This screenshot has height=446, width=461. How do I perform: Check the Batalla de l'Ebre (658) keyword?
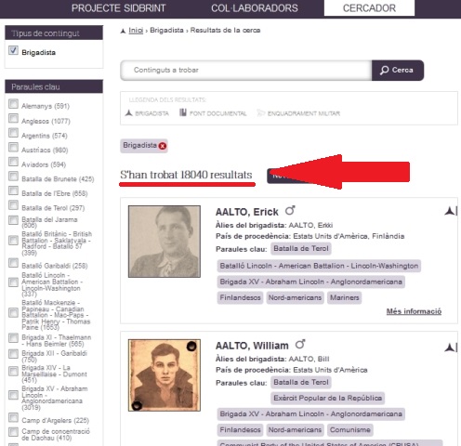[x=13, y=190]
